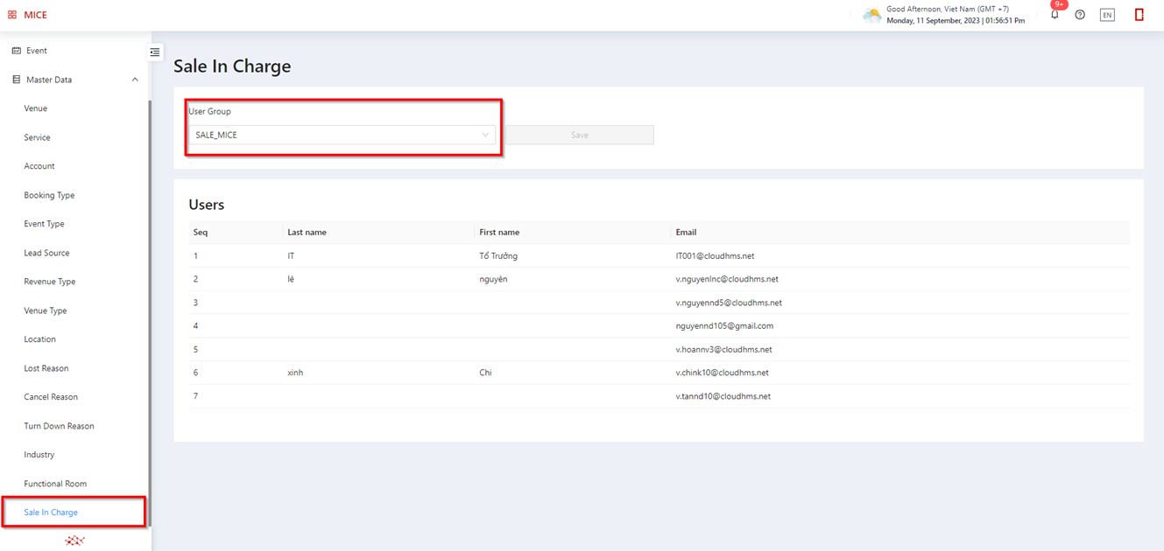Click the arrow in the SALE_MICE select box
This screenshot has height=551, width=1164.
[x=485, y=135]
